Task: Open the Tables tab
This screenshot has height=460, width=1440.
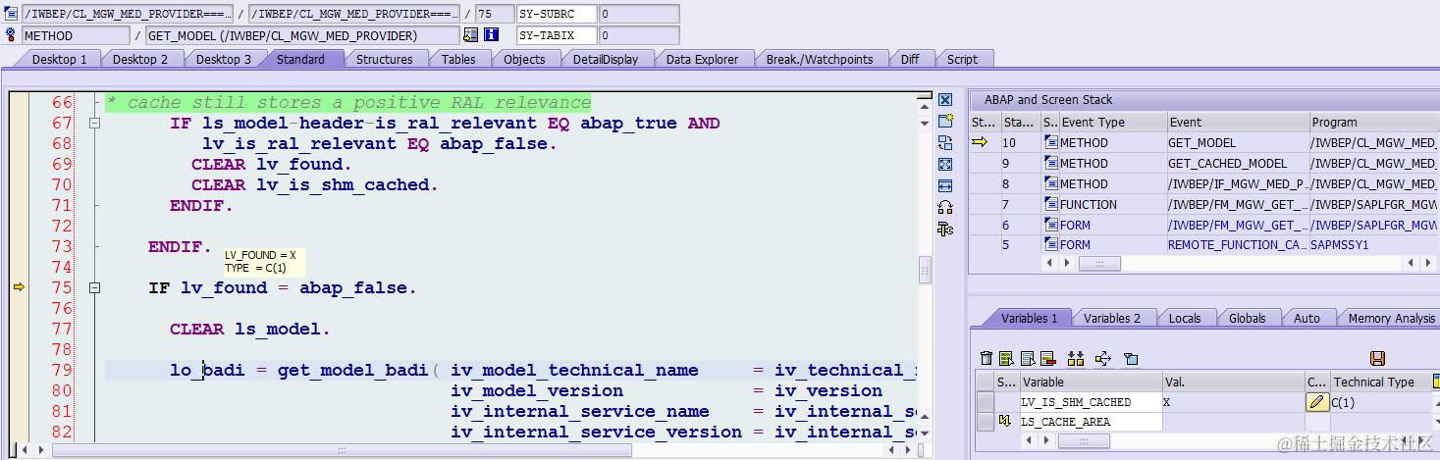Action: 458,59
